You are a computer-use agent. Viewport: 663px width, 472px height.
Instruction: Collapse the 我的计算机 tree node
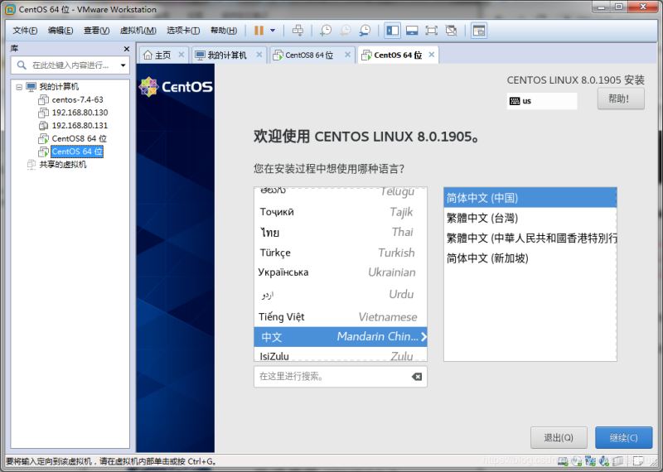coord(18,87)
